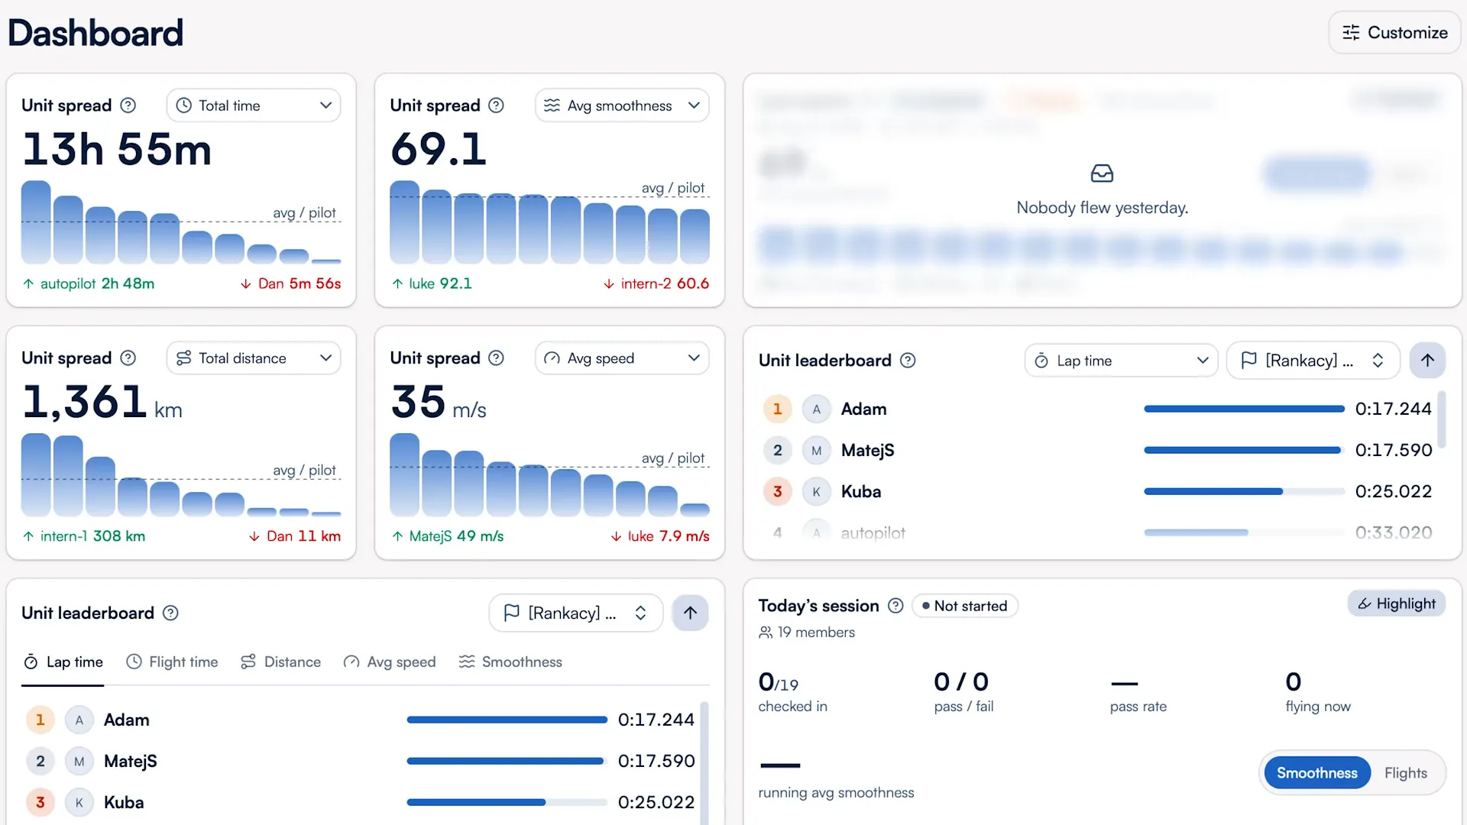The width and height of the screenshot is (1467, 825).
Task: Toggle sort arrow in right Unit leaderboard
Action: coord(1427,361)
